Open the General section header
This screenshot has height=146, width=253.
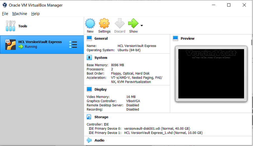(x=101, y=38)
